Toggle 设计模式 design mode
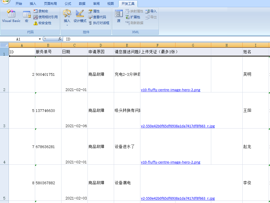 (80, 16)
